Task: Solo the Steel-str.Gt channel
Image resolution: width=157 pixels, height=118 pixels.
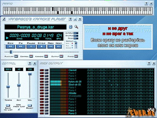Action: [46, 85]
